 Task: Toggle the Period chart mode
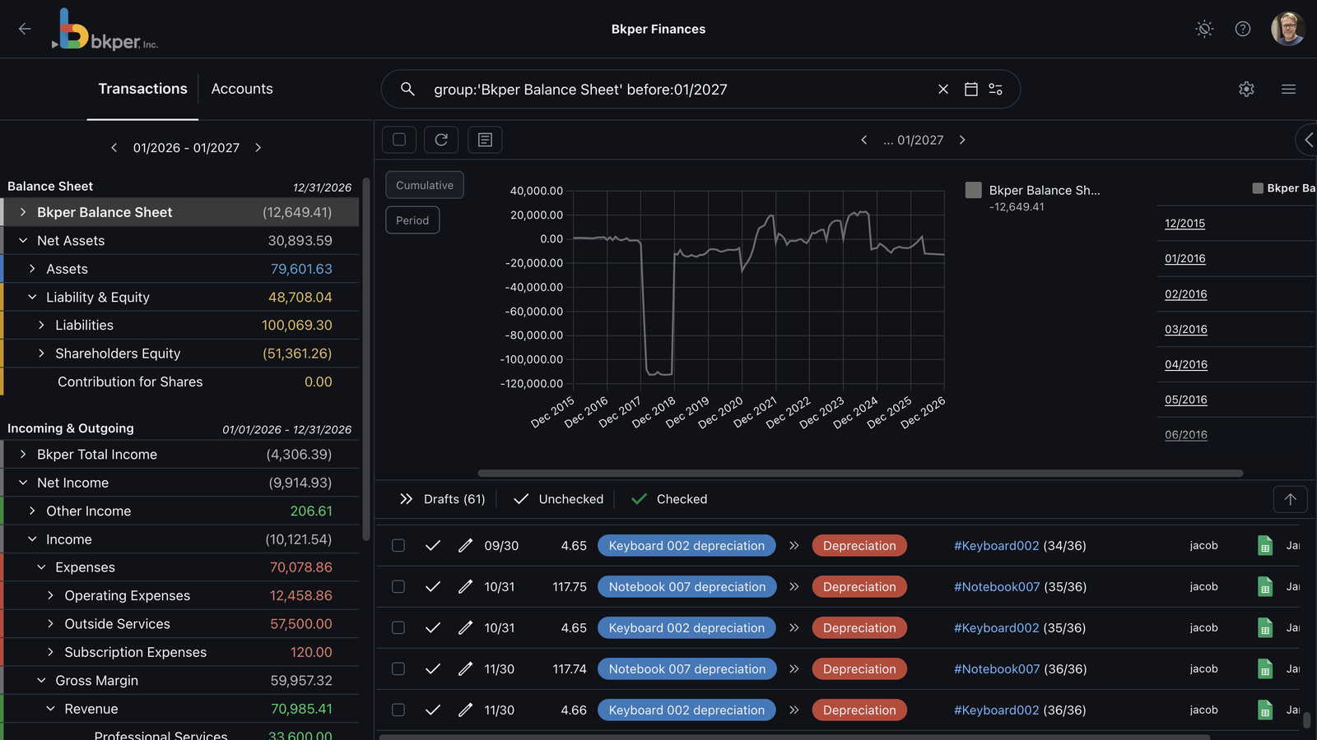412,220
